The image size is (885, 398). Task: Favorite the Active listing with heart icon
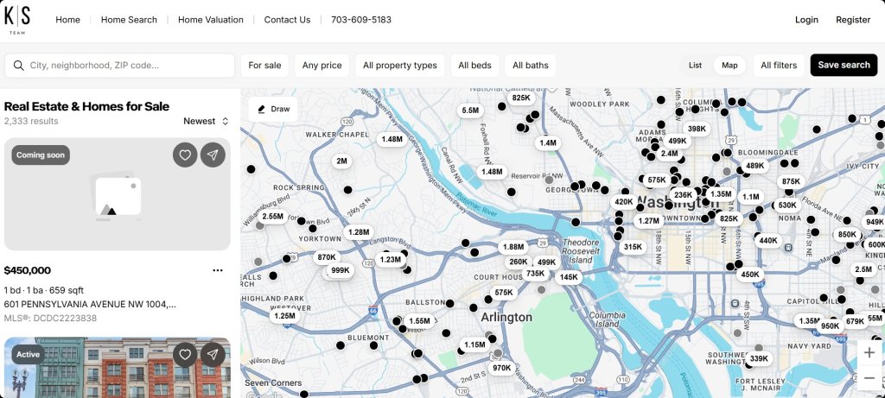point(184,354)
